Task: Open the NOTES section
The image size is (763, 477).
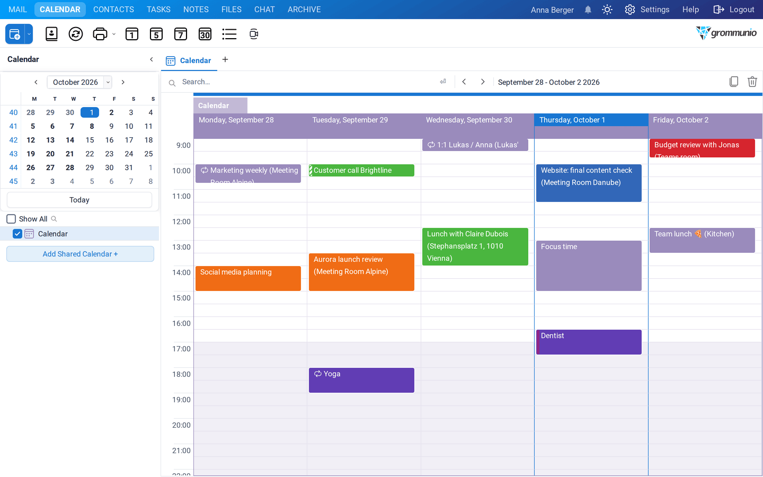Action: tap(196, 10)
